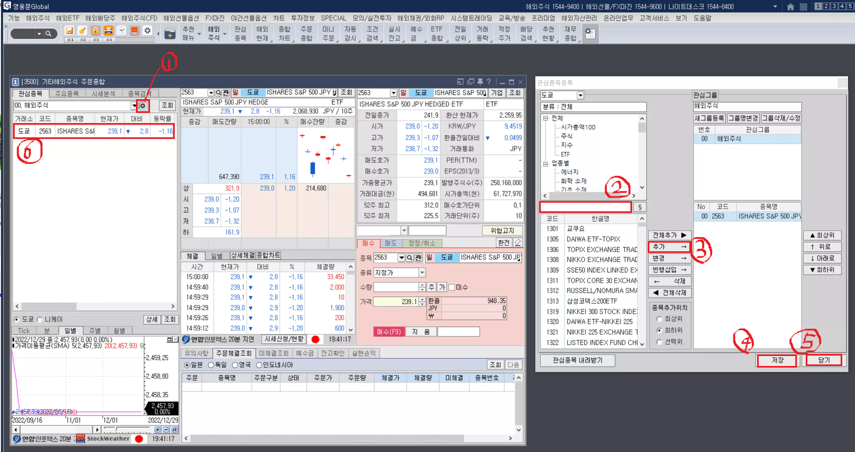The width and height of the screenshot is (855, 452).
Task: Click the floppy-disk save icon in toolbar
Action: tap(69, 31)
